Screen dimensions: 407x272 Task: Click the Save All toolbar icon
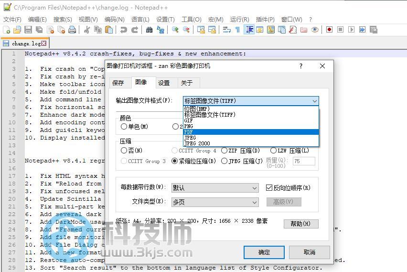click(39, 30)
